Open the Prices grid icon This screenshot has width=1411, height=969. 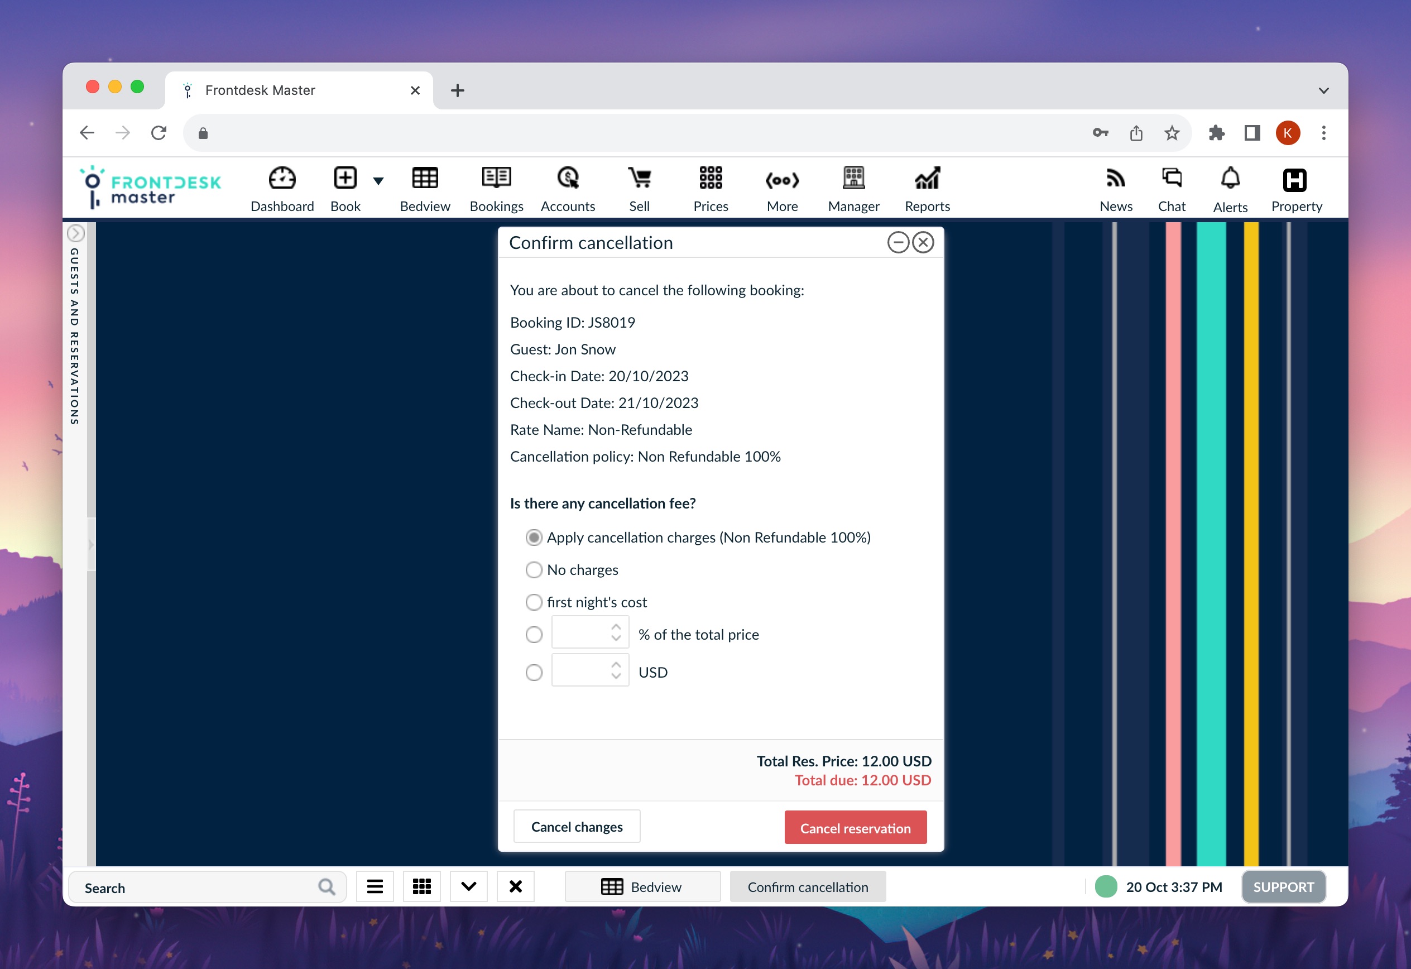tap(711, 179)
